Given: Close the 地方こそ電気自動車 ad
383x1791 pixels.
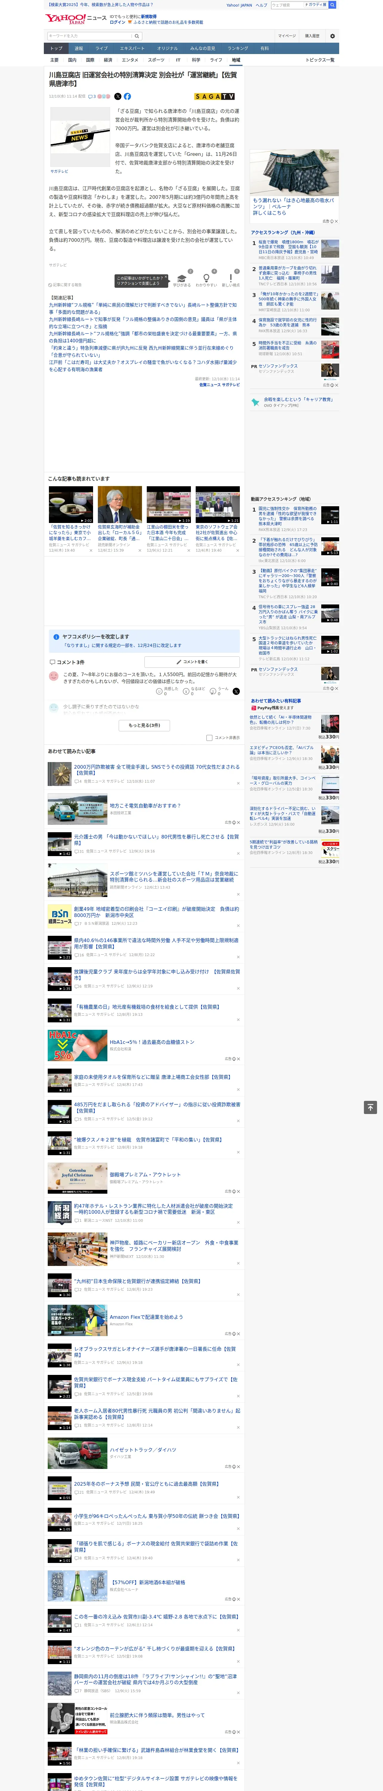Looking at the screenshot, I should point(238,822).
